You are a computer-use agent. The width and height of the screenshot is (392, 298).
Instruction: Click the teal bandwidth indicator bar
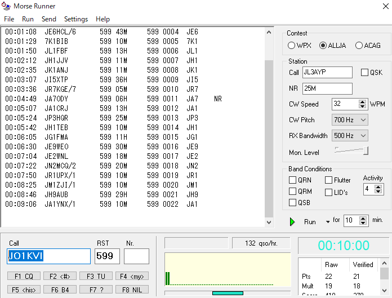[228, 293]
